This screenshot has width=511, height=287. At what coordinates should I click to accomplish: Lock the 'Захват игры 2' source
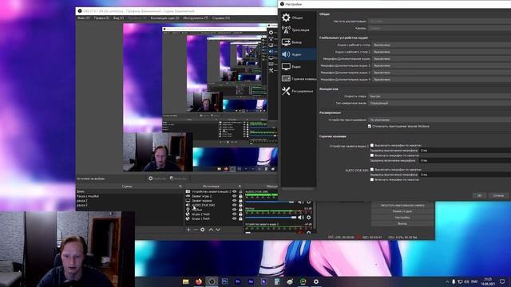coord(240,196)
